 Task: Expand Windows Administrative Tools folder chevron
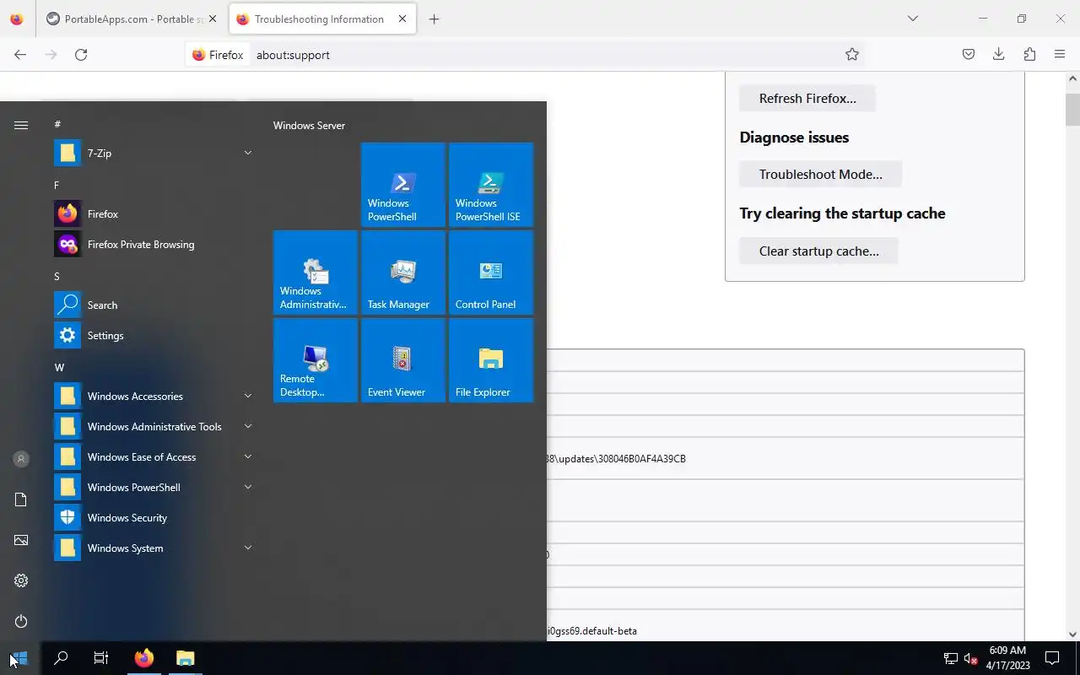click(248, 426)
